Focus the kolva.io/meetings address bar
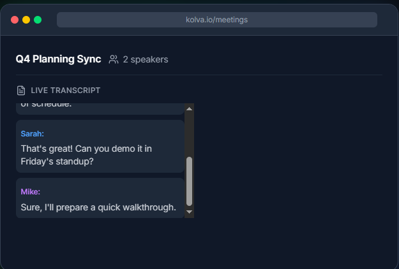The height and width of the screenshot is (269, 399). 217,20
